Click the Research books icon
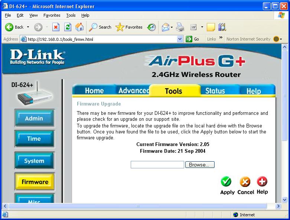290x220 pixels. (222, 27)
